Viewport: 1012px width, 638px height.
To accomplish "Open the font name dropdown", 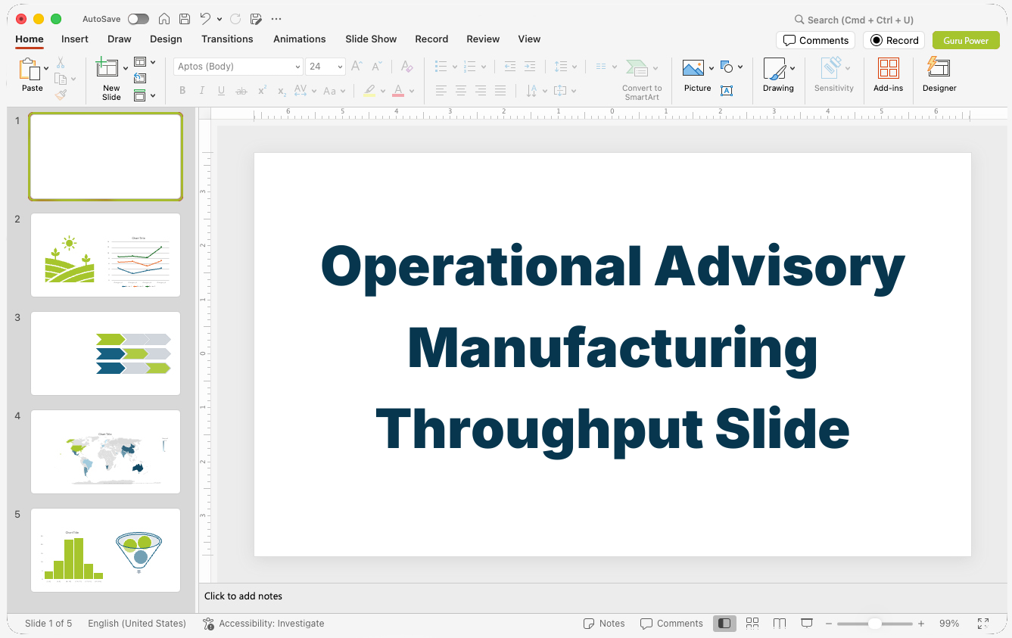I will pos(297,67).
